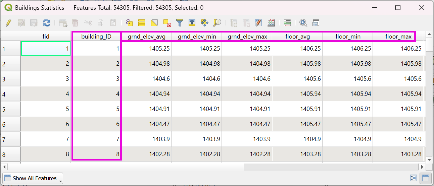Open Select features using an expression
This screenshot has width=434, height=186.
tap(129, 23)
